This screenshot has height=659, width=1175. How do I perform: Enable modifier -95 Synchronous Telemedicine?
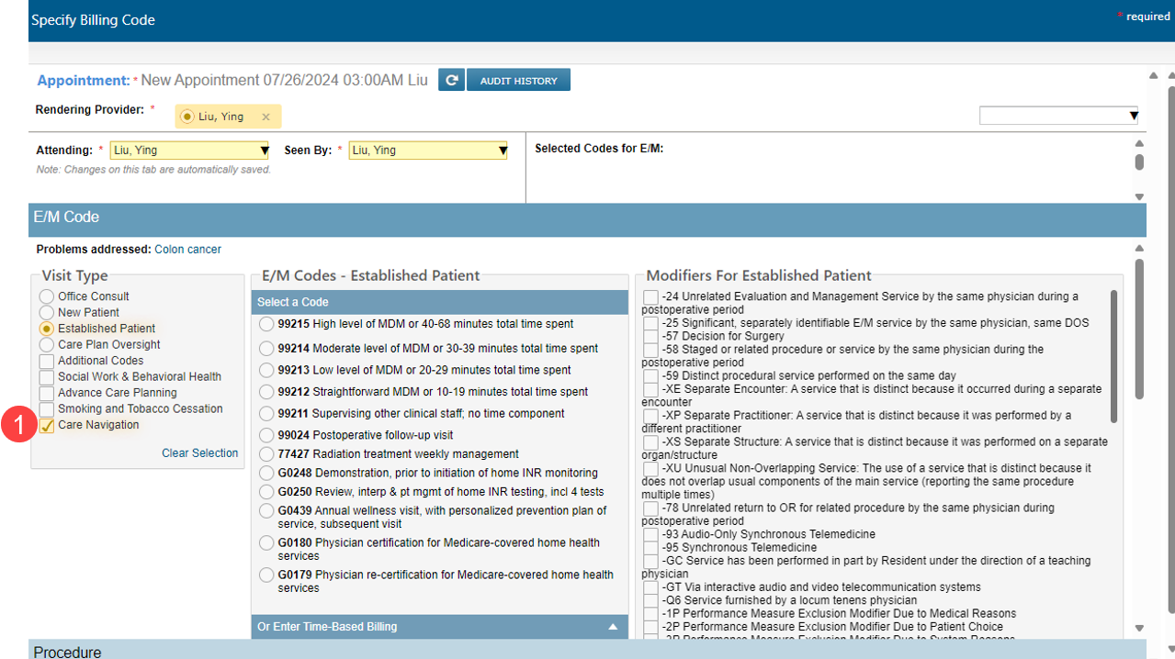point(650,548)
